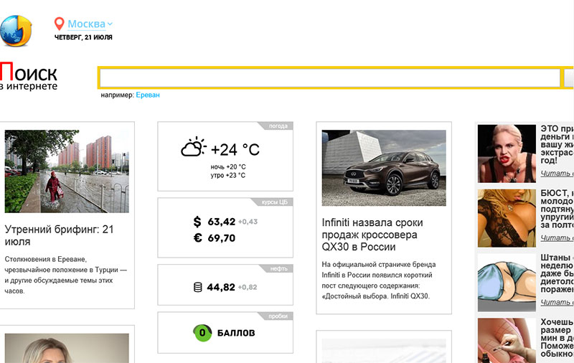Open Infiniti QX30 sales headline
574x363 pixels.
click(373, 235)
